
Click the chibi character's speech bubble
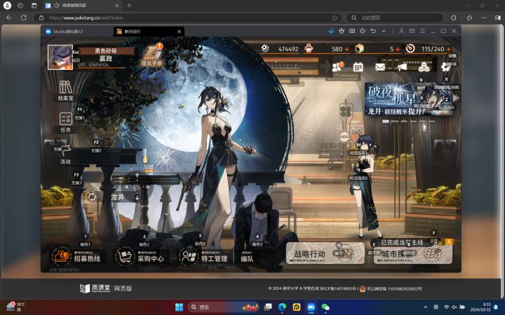click(x=344, y=137)
